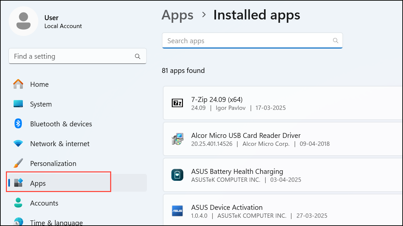
Task: Click the Alcor Micro driver icon
Action: (x=177, y=139)
